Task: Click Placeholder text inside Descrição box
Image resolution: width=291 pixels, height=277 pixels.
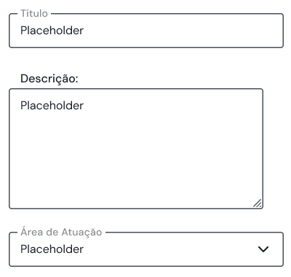Action: pyautogui.click(x=52, y=106)
